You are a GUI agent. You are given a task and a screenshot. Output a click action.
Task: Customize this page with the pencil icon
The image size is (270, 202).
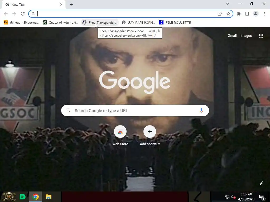click(261, 183)
